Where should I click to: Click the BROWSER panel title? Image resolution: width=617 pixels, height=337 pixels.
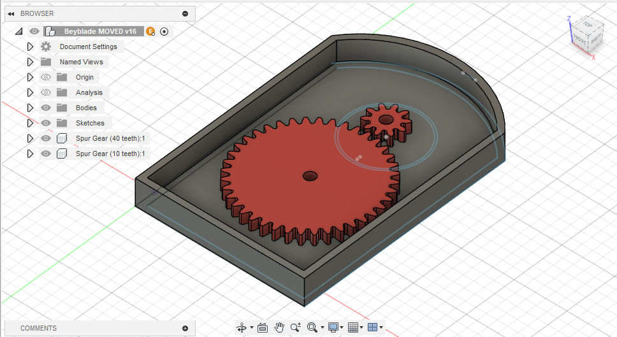pyautogui.click(x=37, y=14)
